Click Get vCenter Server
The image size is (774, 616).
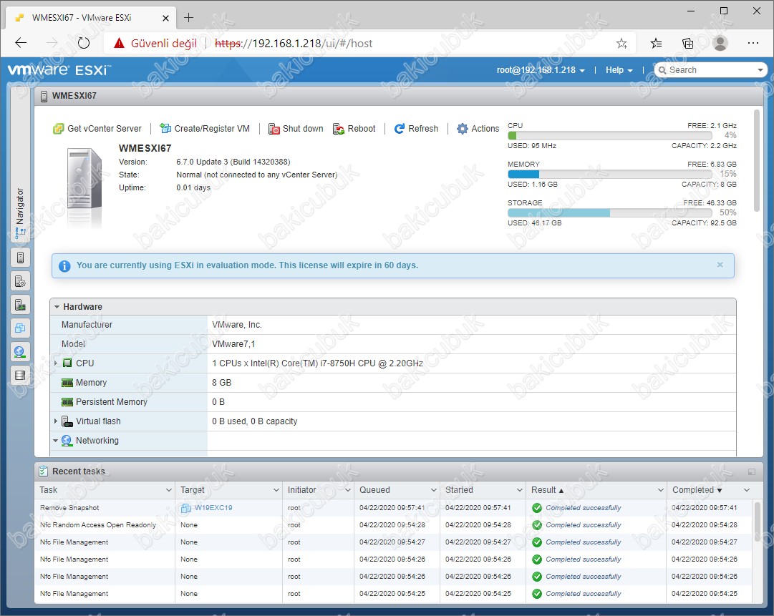97,129
